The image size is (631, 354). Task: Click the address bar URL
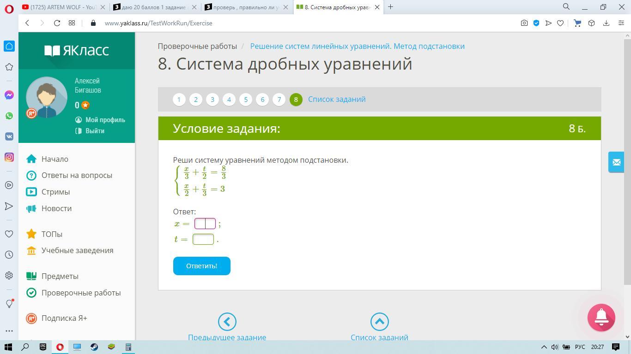pos(158,23)
